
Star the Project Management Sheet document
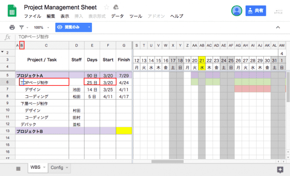point(106,7)
